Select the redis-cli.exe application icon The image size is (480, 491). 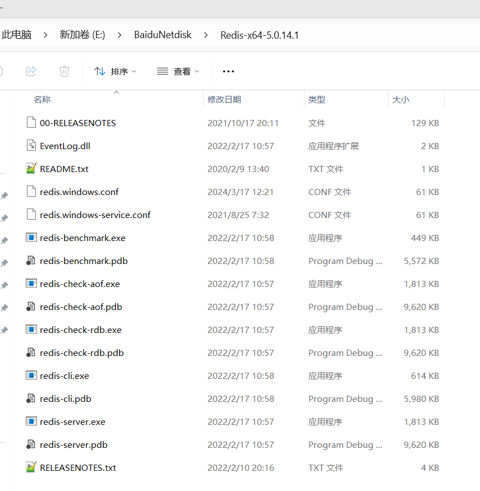point(31,375)
